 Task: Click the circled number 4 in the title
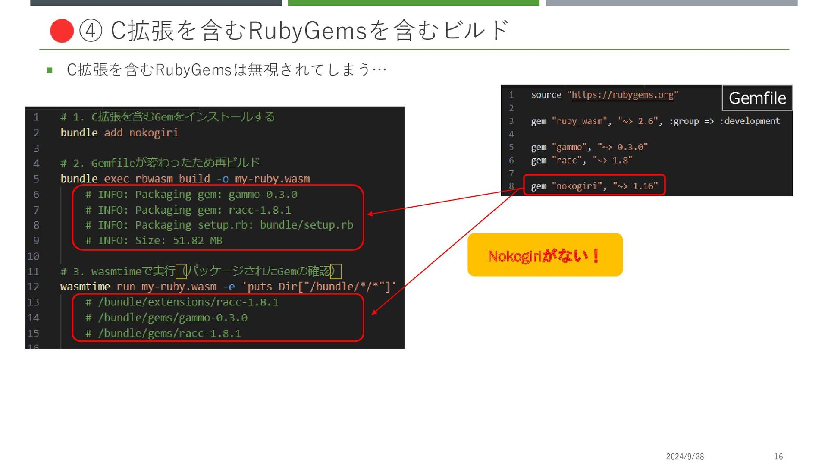click(x=91, y=31)
